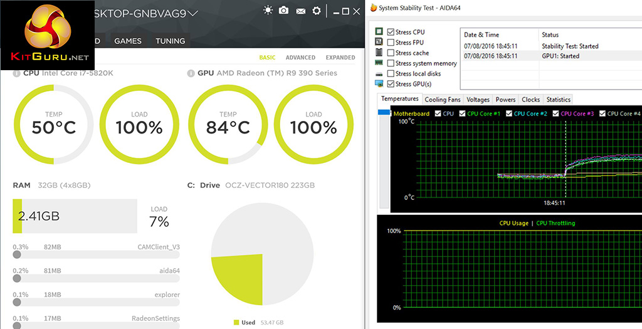642x329 pixels.
Task: Select ADVANCED view mode
Action: 300,58
